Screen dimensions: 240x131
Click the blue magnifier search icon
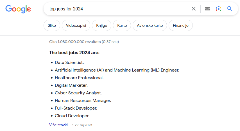click(x=230, y=9)
